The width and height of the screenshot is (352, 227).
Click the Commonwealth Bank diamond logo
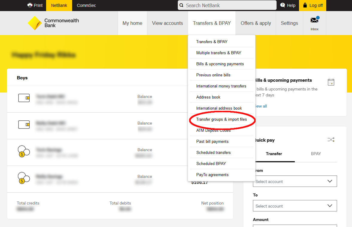click(34, 23)
